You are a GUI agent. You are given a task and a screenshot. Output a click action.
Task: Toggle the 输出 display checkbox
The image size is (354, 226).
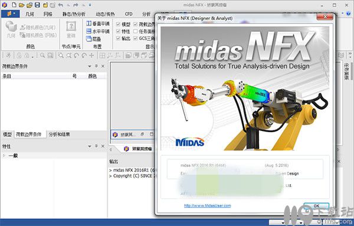point(118,38)
